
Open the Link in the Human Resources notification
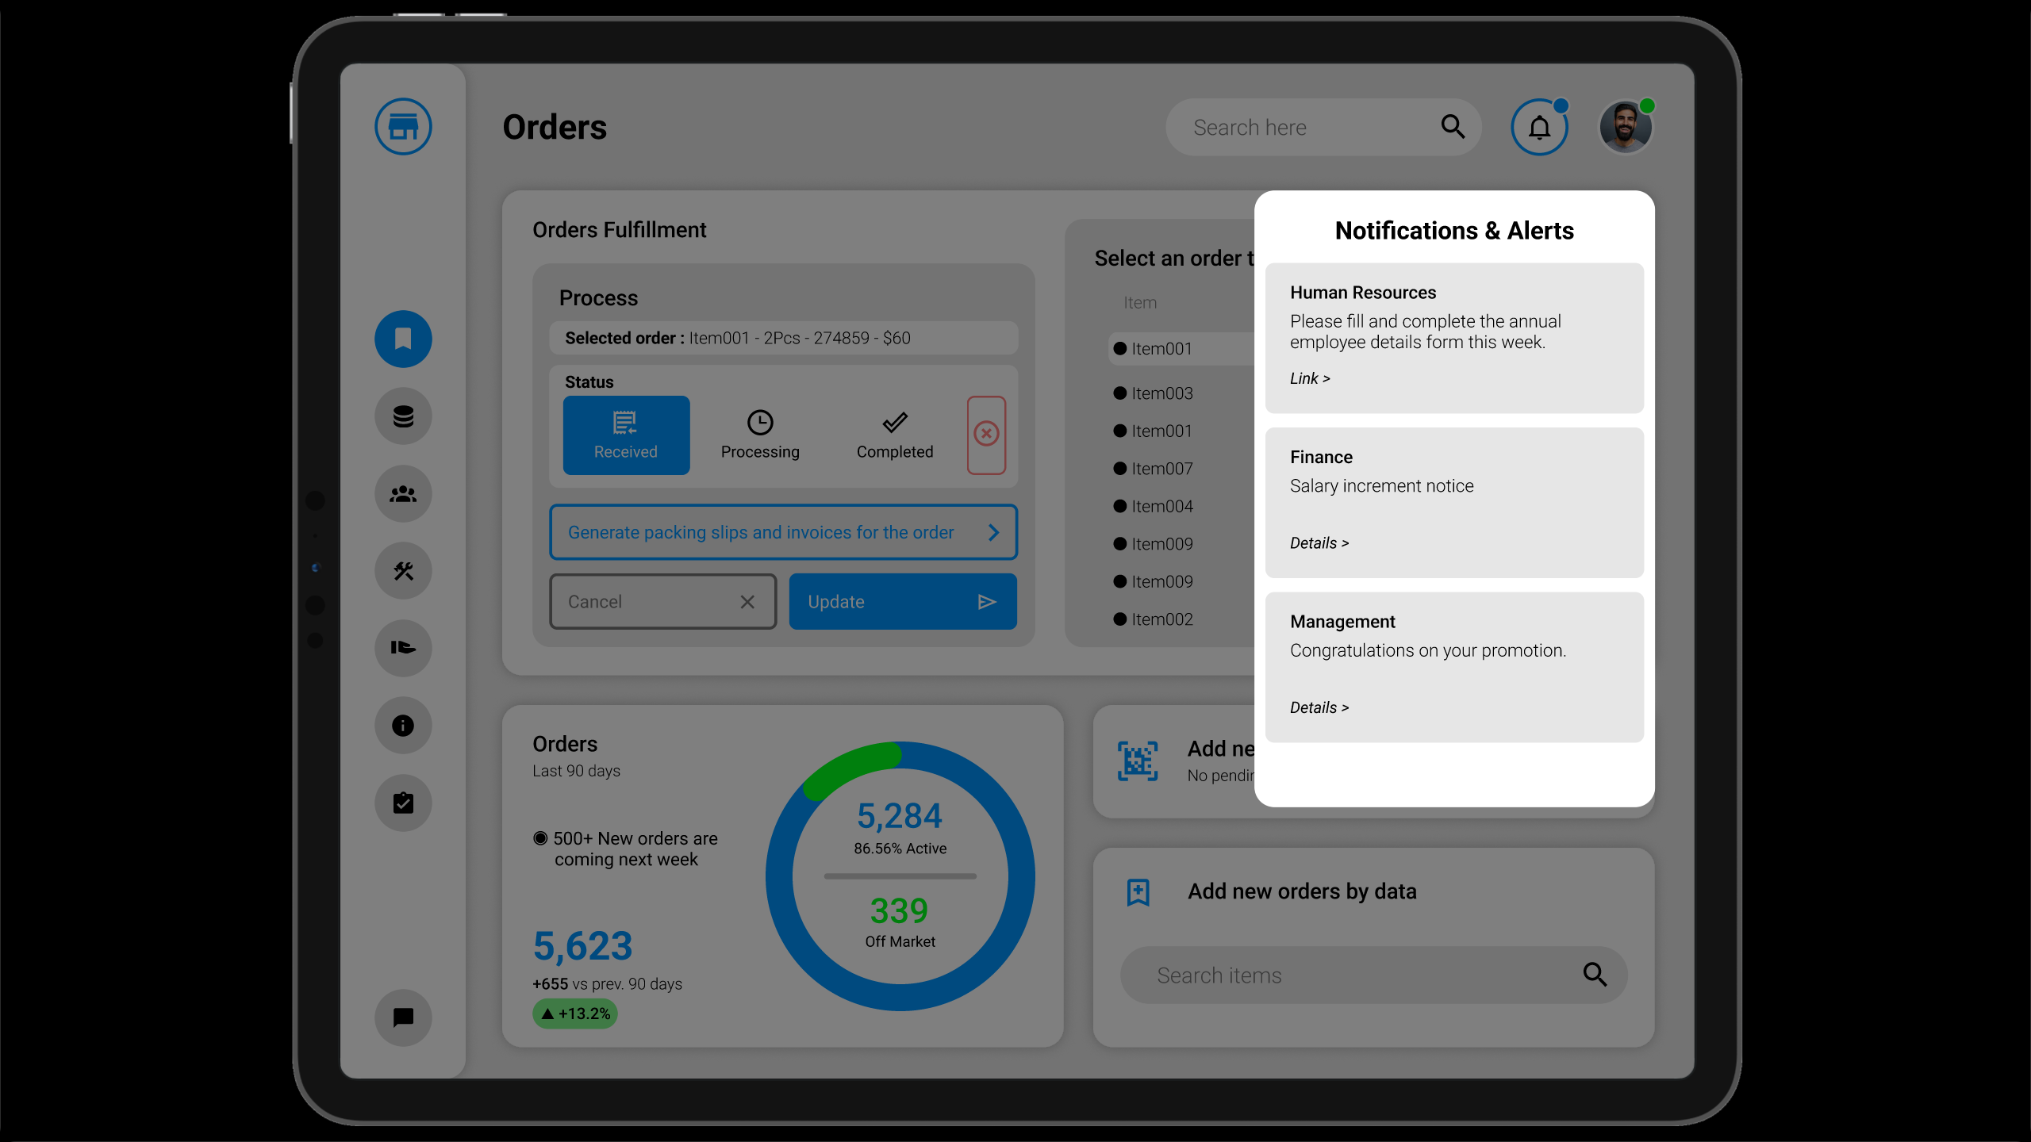(x=1308, y=378)
